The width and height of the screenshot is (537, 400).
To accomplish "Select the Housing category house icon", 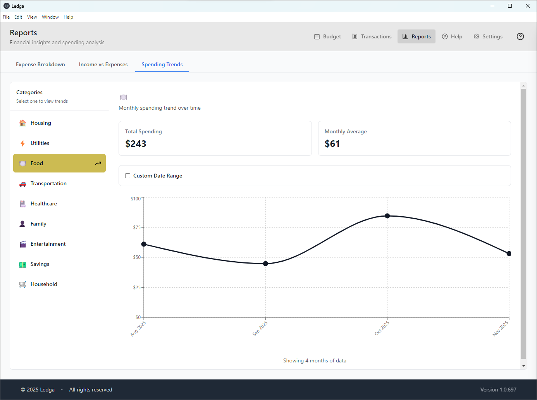I will [x=22, y=123].
